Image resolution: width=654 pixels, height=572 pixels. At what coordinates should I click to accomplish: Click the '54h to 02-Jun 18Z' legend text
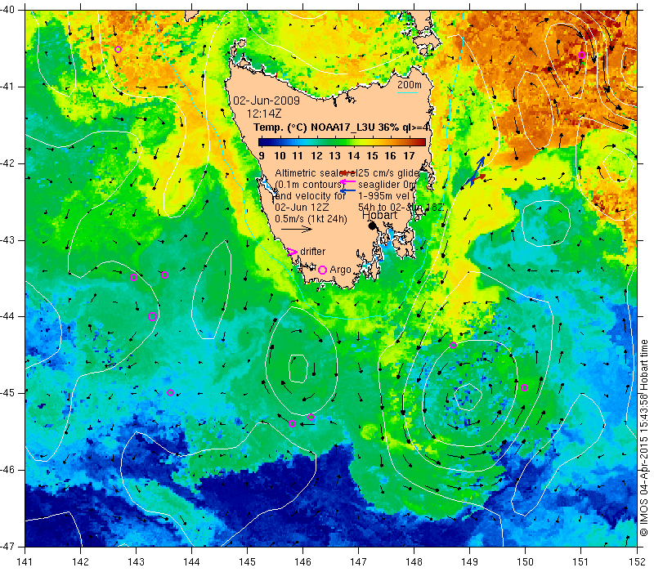click(x=401, y=208)
